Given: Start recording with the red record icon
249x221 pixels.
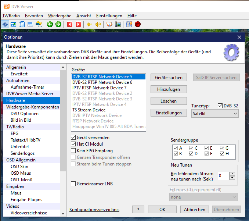Looking at the screenshot, I should point(138,24).
